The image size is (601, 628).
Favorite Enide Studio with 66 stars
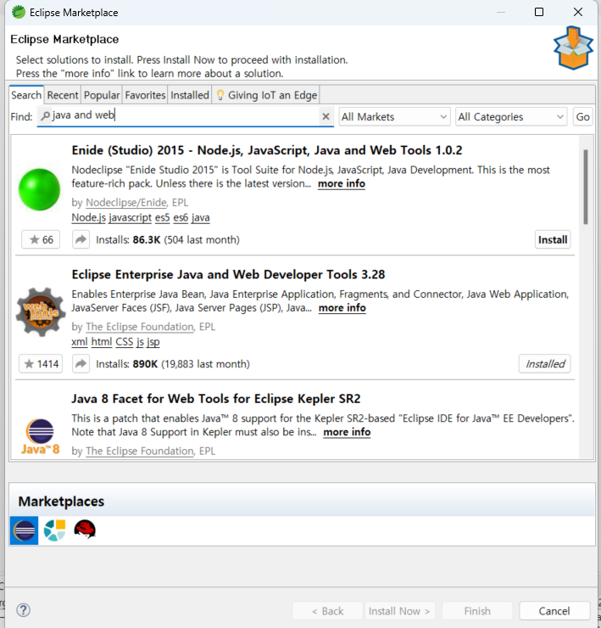[x=41, y=239]
